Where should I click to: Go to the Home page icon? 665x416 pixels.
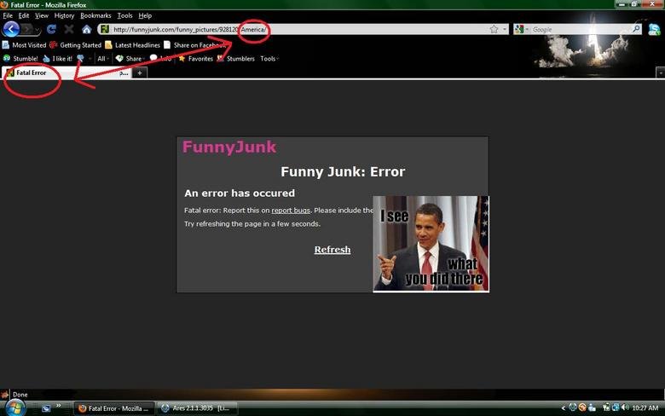[86, 29]
